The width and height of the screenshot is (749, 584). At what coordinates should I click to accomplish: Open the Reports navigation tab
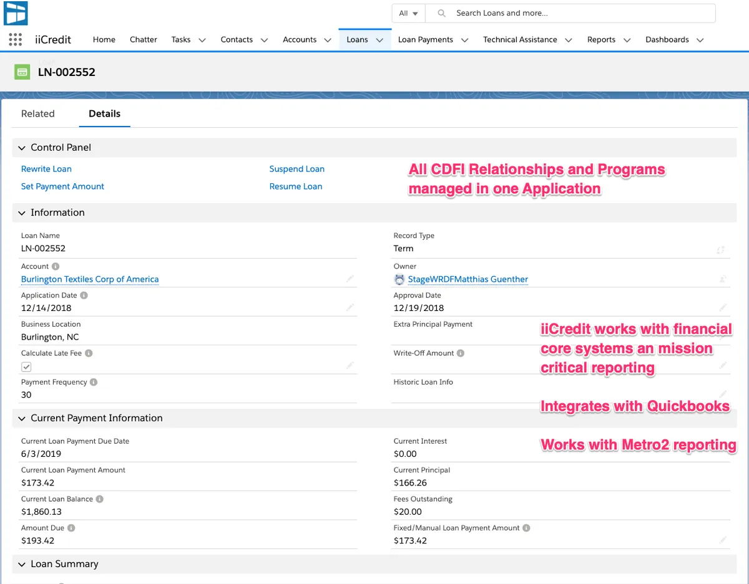click(x=601, y=39)
